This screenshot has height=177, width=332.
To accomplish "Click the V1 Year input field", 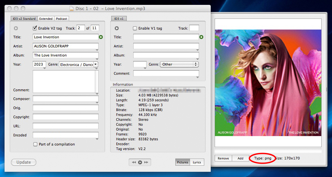I will (x=140, y=64).
